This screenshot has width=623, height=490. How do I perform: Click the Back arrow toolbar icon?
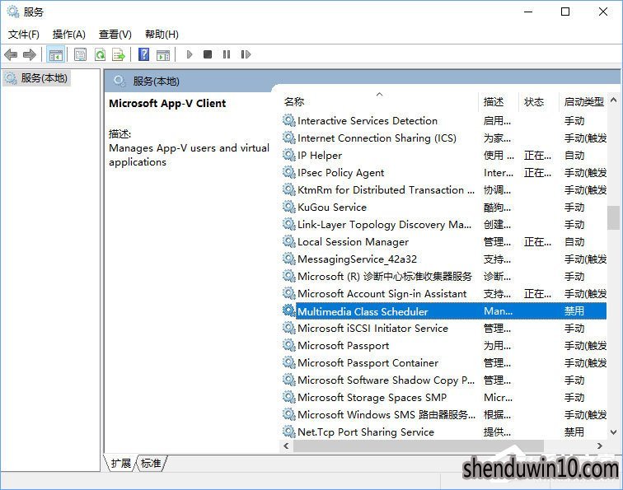click(x=11, y=54)
